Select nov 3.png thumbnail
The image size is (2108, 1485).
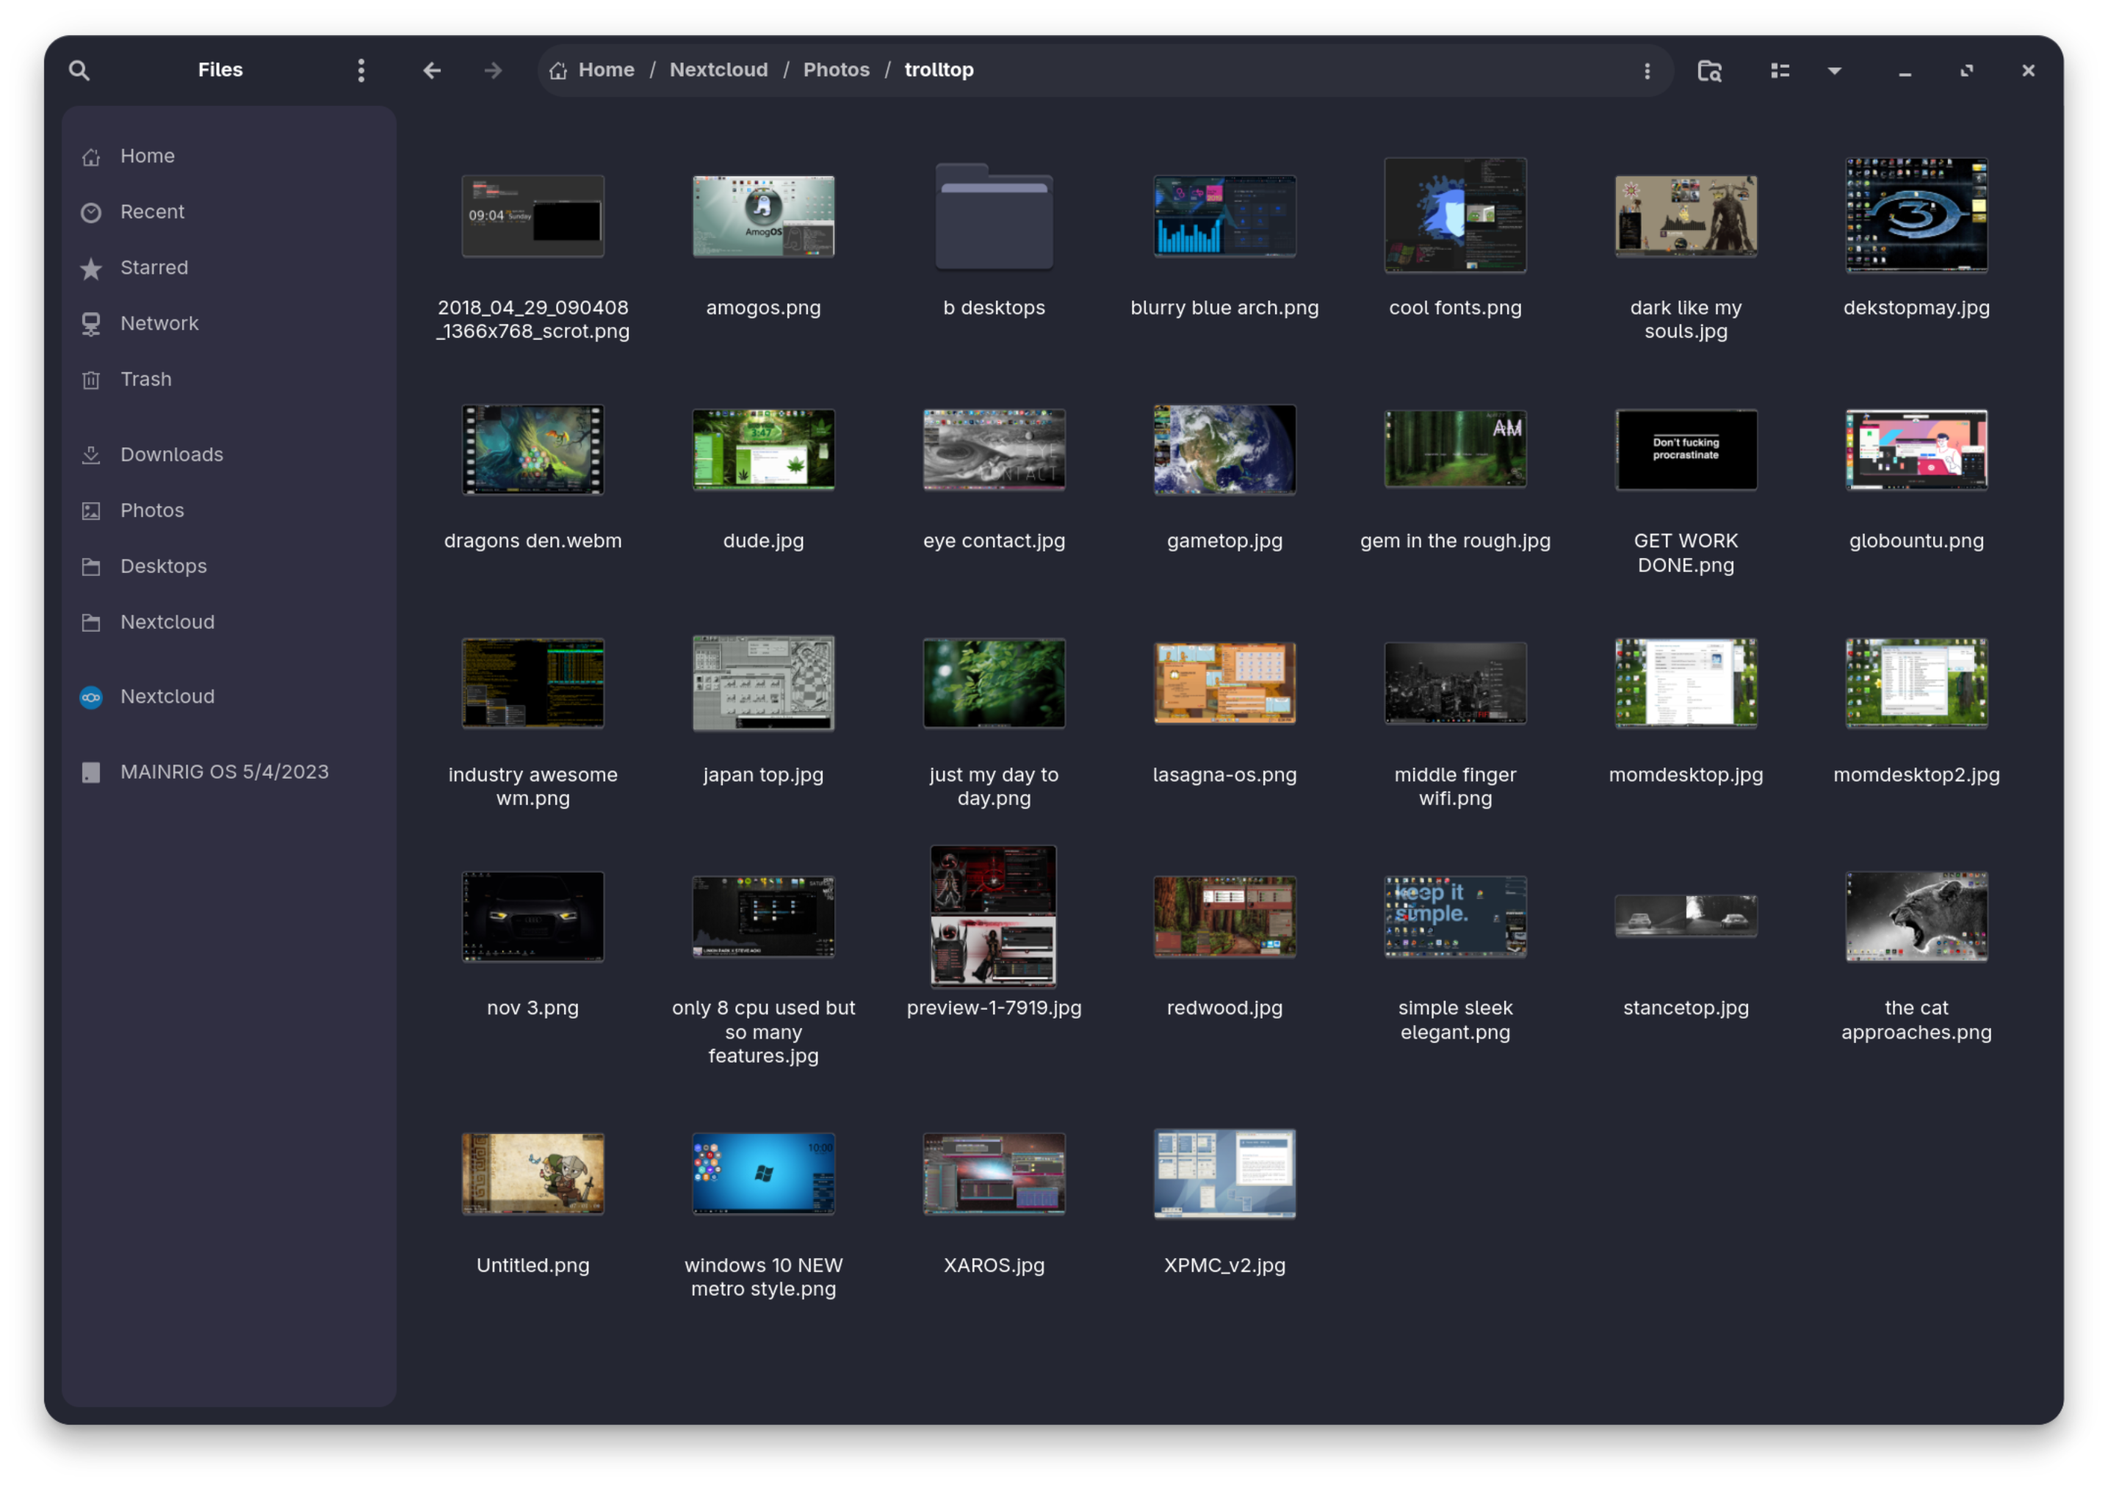[x=533, y=917]
